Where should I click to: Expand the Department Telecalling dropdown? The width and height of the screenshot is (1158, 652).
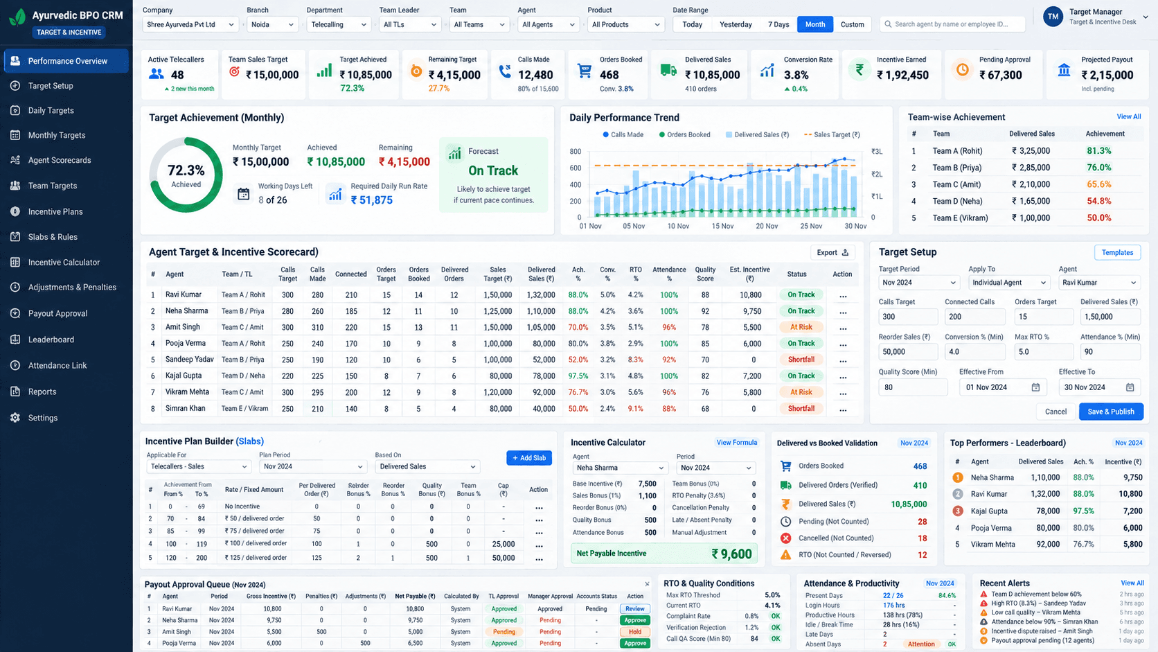coord(339,24)
